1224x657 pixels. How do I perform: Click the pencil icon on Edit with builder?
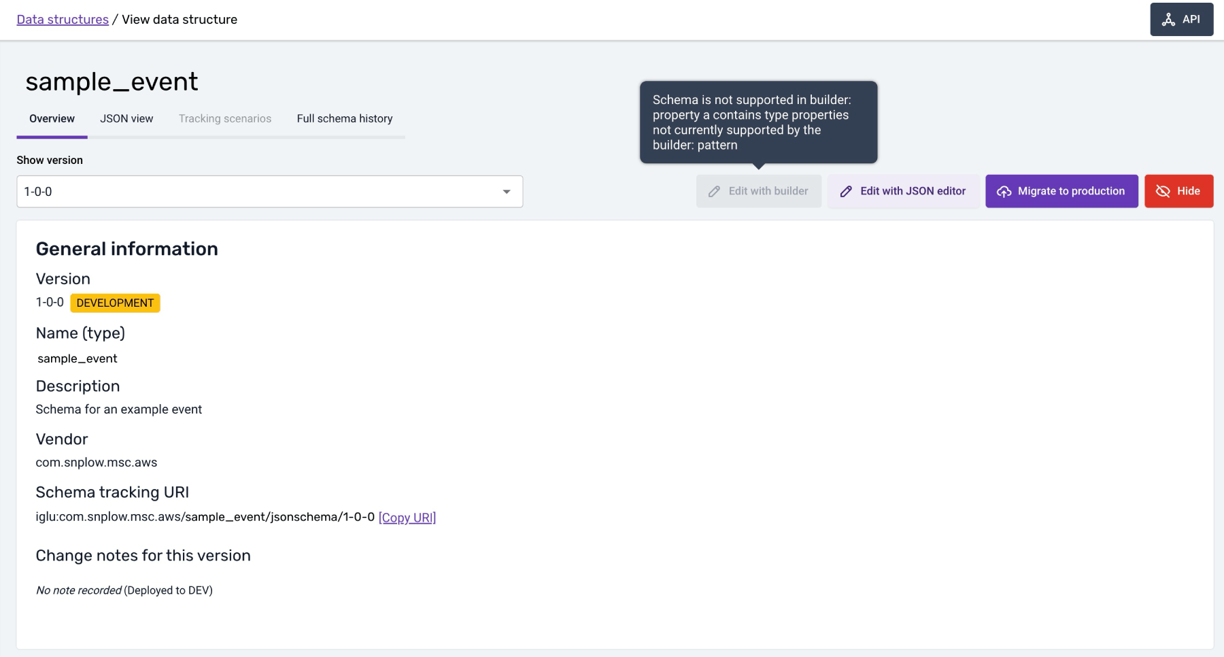(714, 192)
